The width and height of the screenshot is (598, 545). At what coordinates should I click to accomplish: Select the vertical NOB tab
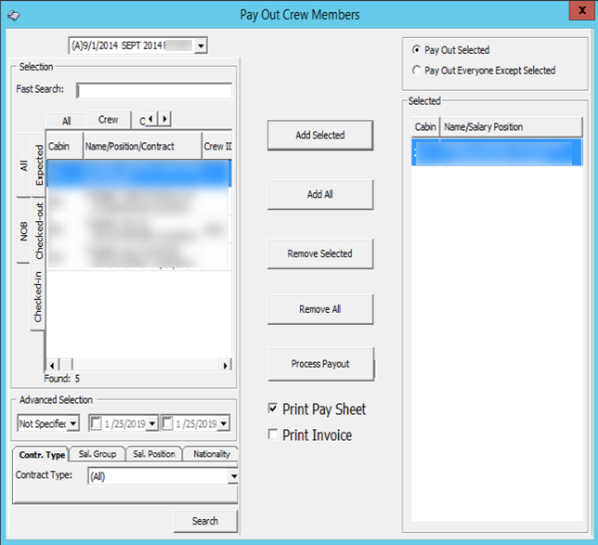(x=23, y=231)
